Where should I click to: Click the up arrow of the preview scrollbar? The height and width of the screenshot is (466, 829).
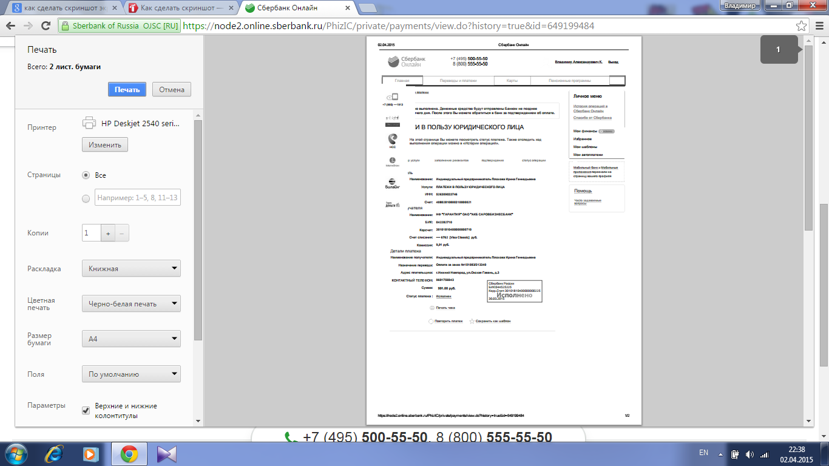(x=808, y=39)
